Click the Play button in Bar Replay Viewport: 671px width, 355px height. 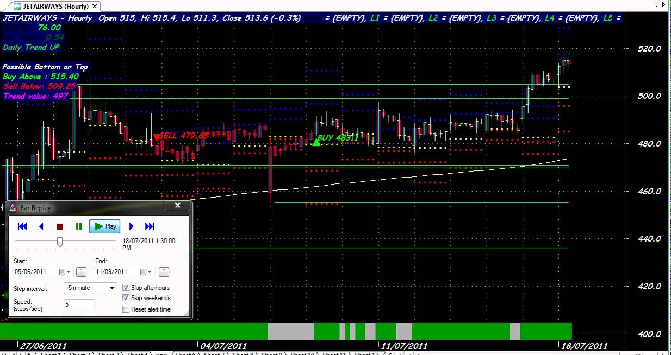[105, 226]
